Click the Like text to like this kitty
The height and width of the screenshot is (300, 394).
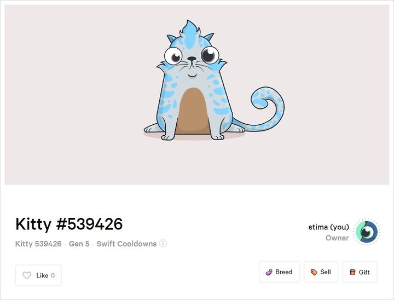click(x=42, y=275)
